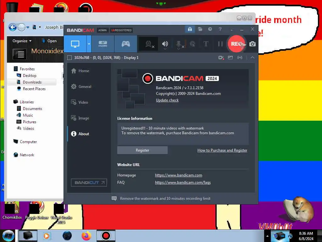The width and height of the screenshot is (322, 242).
Task: Open Explorer recent locations dropdown arrow
Action: tap(28, 27)
